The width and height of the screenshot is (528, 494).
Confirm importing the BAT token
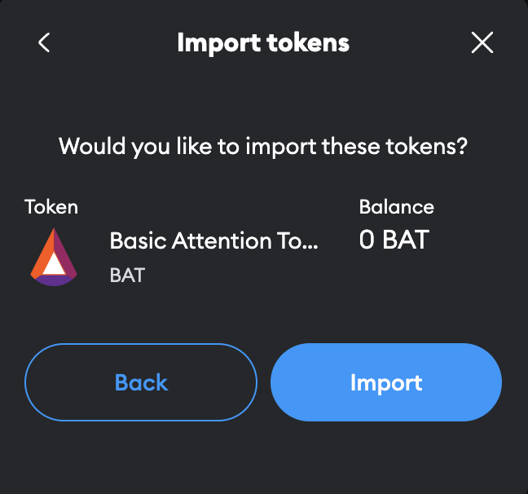[385, 382]
